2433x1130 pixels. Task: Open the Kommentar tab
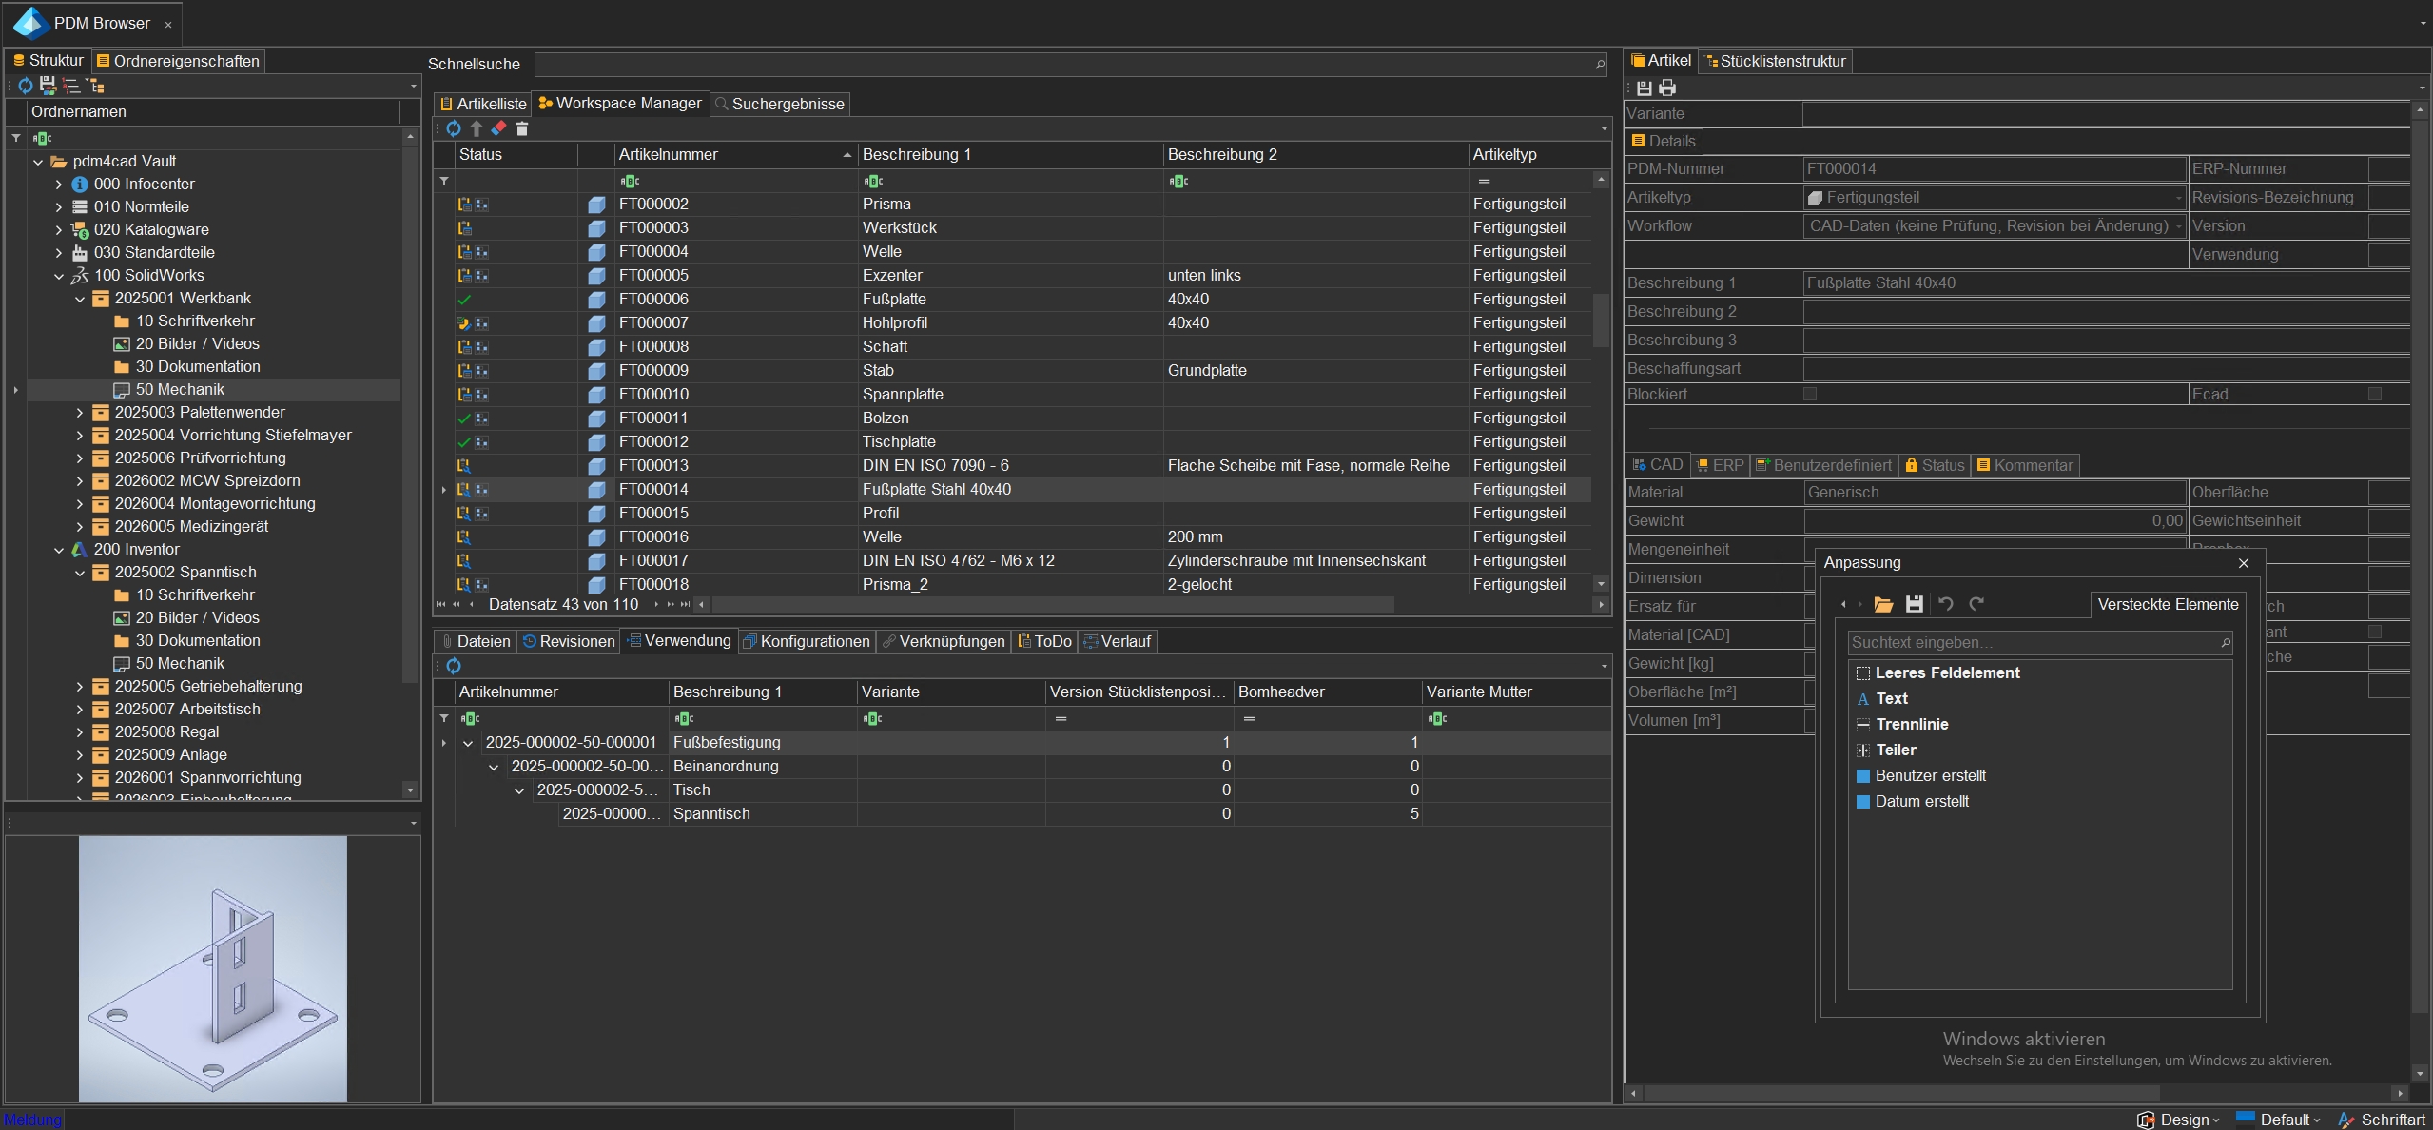2025,465
